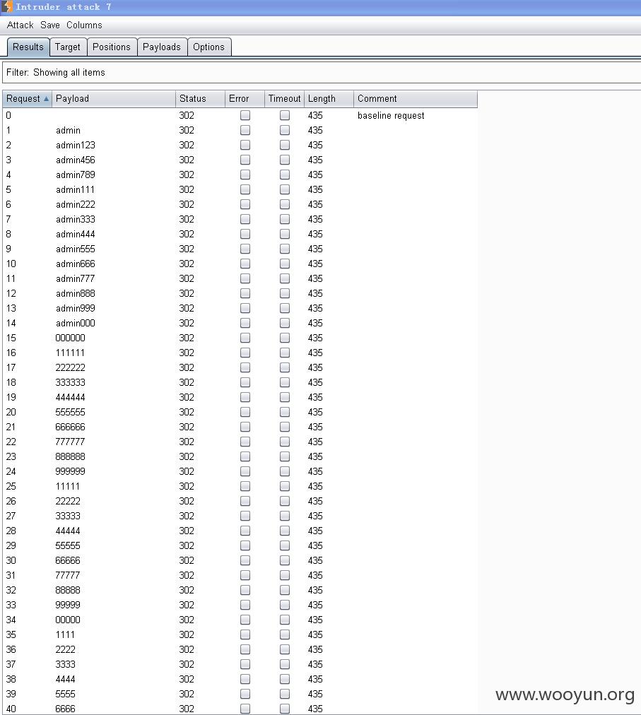Select payload 'admin456' row

pyautogui.click(x=76, y=160)
